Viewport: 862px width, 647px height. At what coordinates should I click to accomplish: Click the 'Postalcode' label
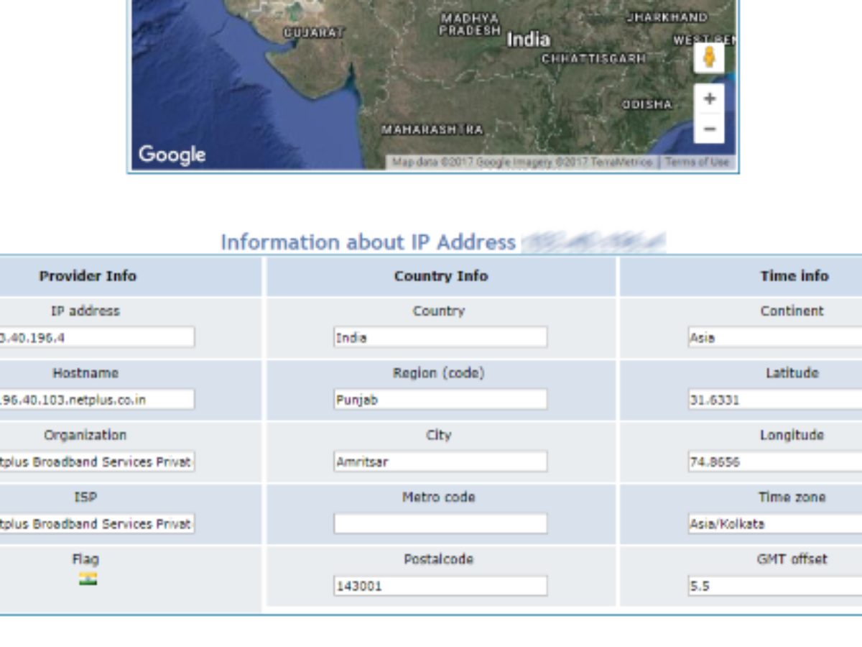pos(439,559)
